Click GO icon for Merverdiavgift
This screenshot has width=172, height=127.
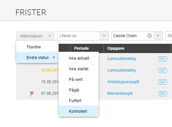(x=163, y=94)
